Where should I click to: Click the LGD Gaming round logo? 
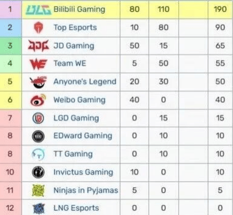click(38, 118)
